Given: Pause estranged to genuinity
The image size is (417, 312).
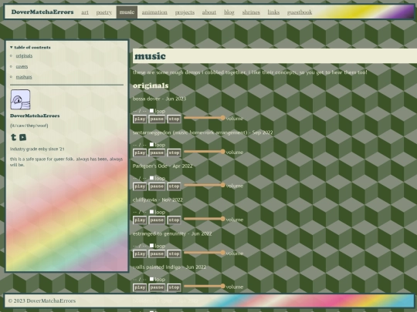Looking at the screenshot, I should (157, 254).
